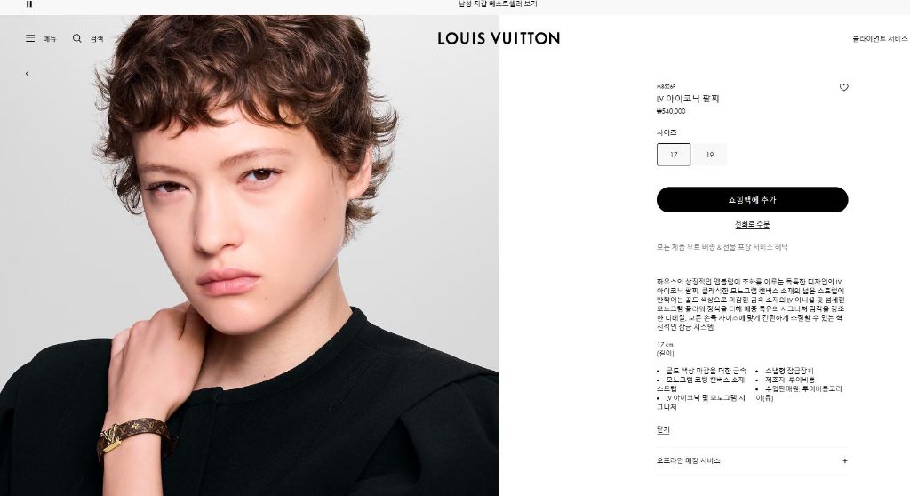Add bracelet to wishlist with heart icon
The height and width of the screenshot is (496, 910).
click(844, 87)
